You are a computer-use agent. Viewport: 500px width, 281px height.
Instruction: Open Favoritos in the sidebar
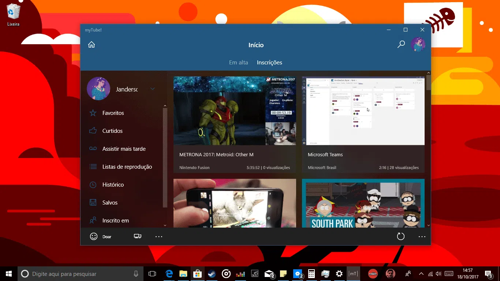113,113
